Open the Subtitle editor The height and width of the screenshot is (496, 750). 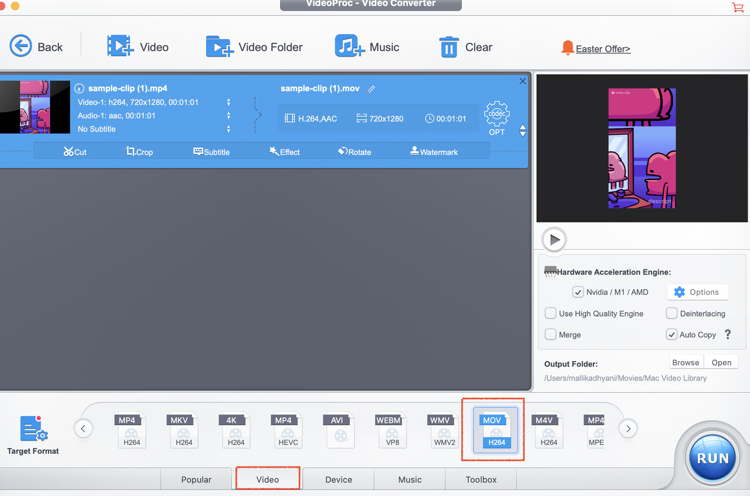[x=211, y=151]
